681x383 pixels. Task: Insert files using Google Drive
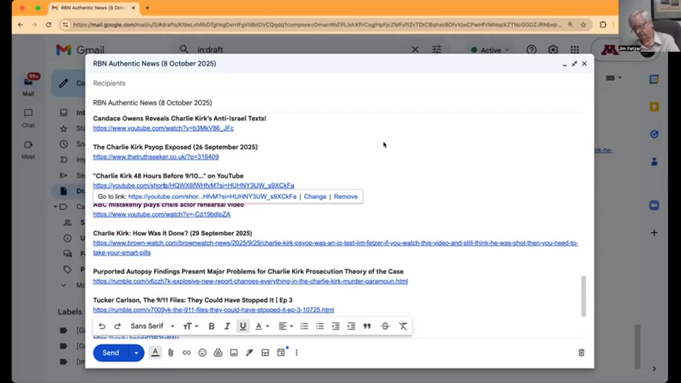pos(218,353)
